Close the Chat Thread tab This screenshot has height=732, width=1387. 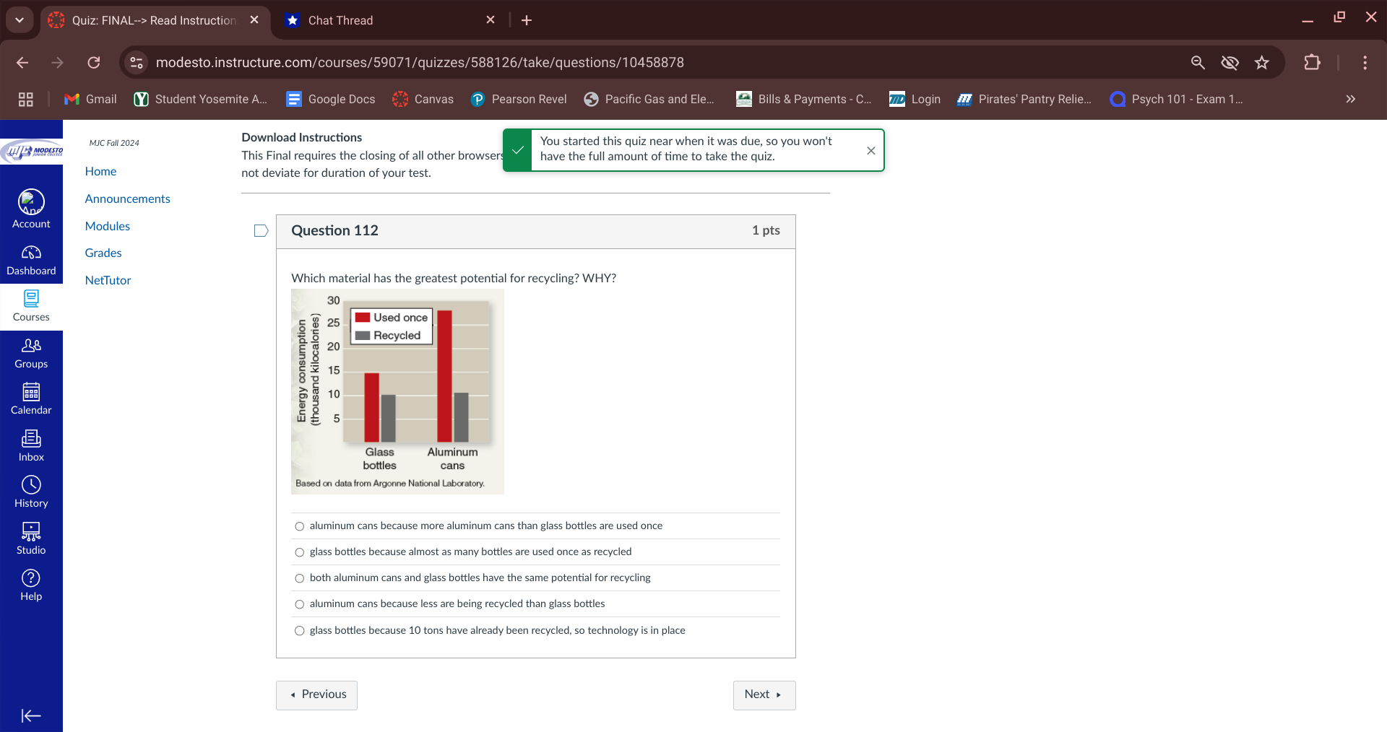point(491,20)
